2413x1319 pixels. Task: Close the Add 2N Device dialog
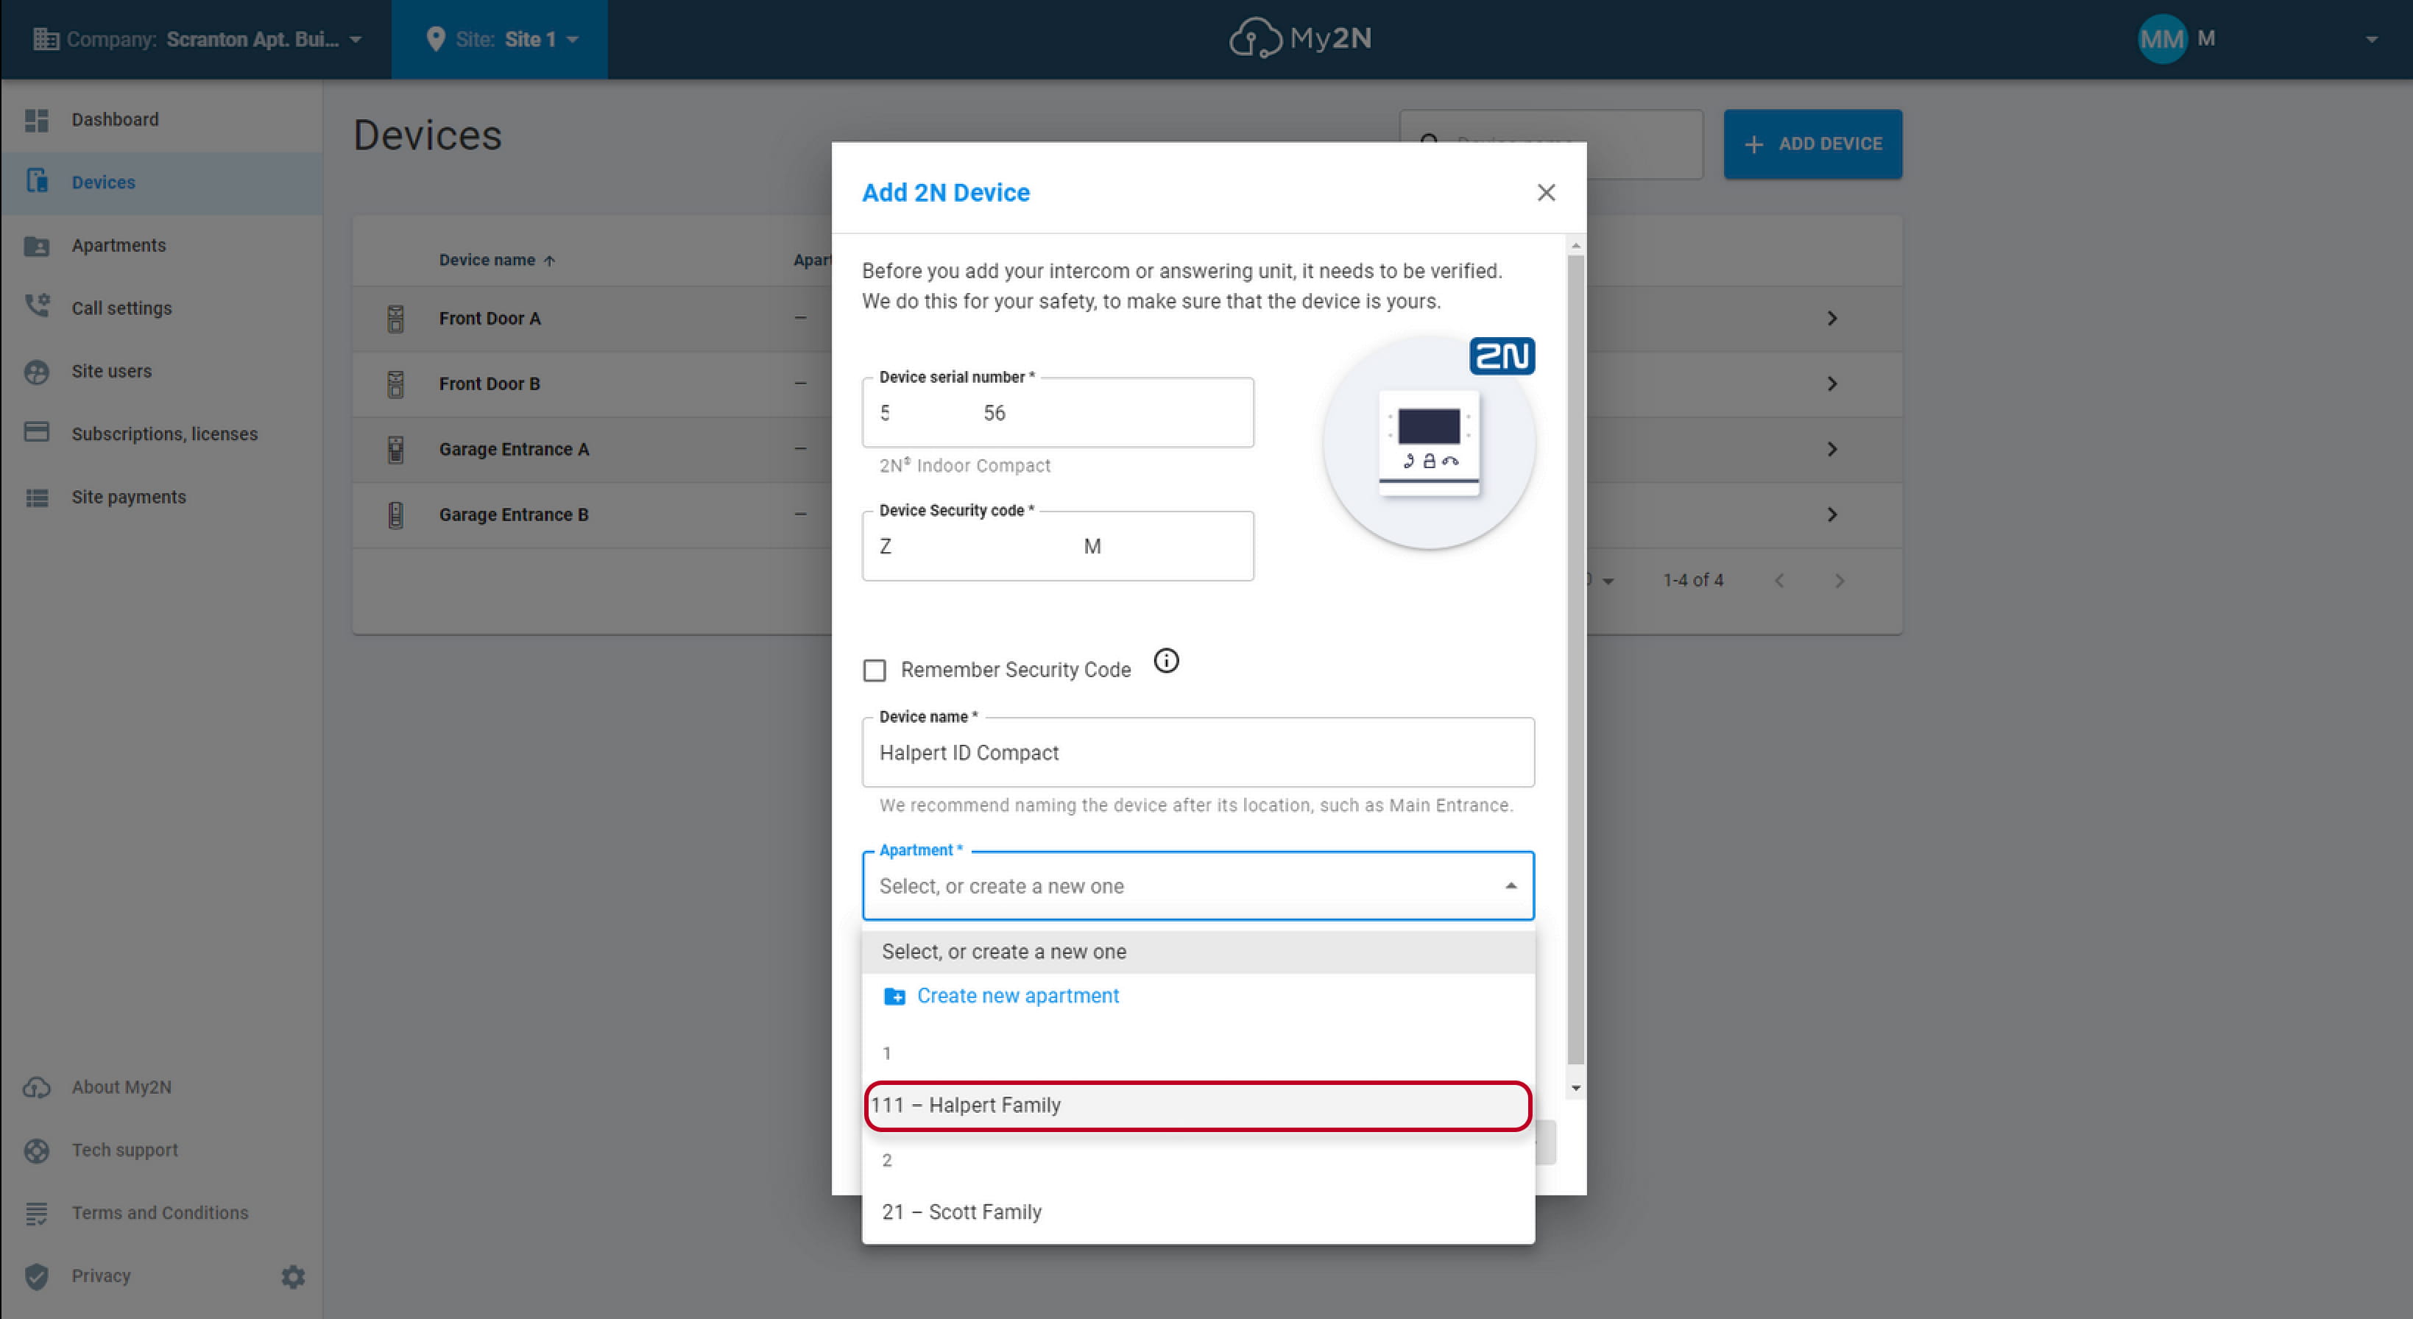(x=1547, y=192)
